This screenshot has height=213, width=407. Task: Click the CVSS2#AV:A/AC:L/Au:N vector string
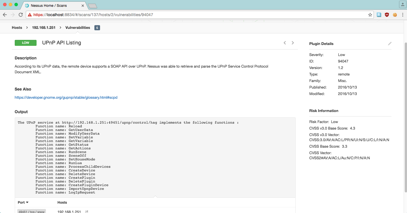(340, 158)
